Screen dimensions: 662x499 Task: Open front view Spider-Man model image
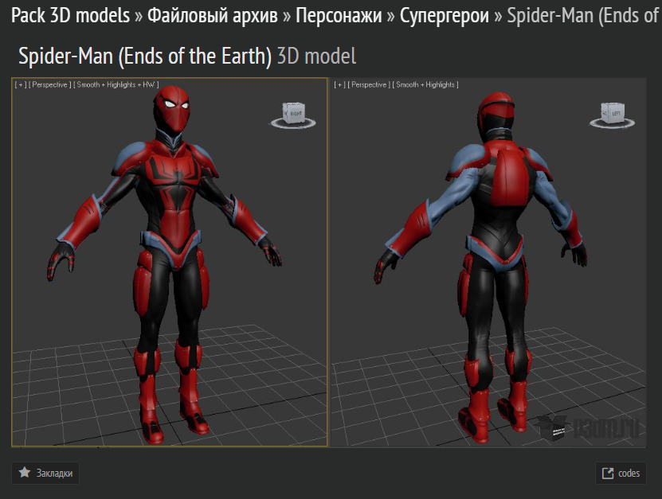coord(170,262)
